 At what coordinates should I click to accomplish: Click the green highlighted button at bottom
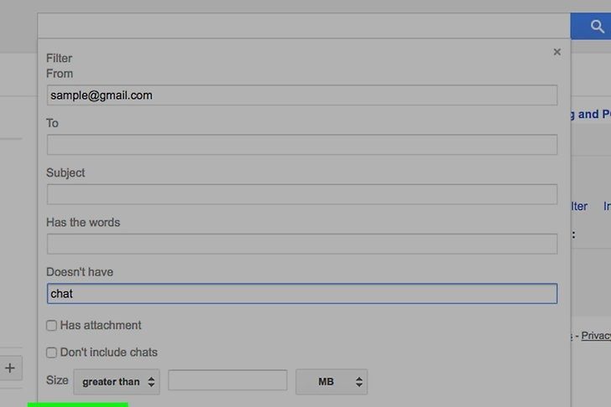pyautogui.click(x=77, y=404)
